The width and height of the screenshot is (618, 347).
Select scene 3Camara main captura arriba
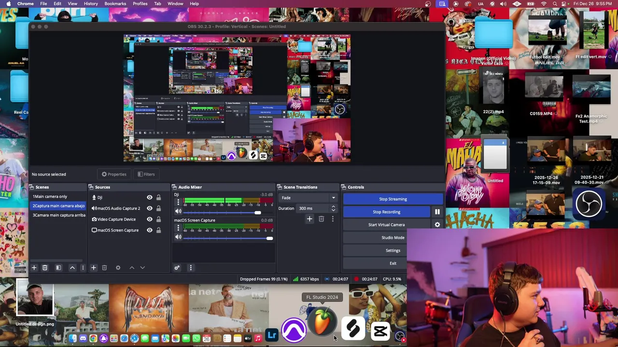coord(58,215)
